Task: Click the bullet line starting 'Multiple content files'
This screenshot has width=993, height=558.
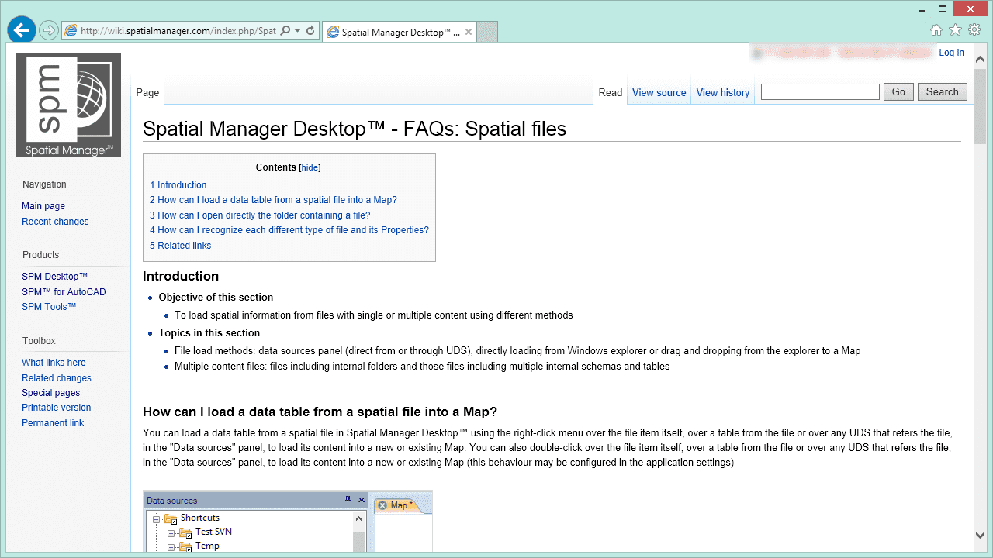Action: point(422,367)
